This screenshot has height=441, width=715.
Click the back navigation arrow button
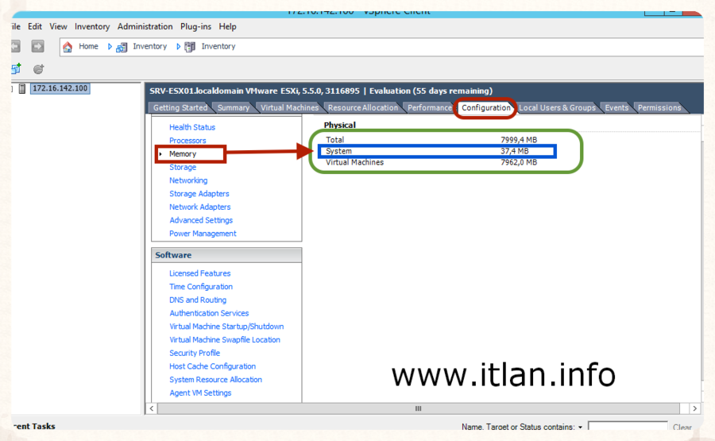16,47
